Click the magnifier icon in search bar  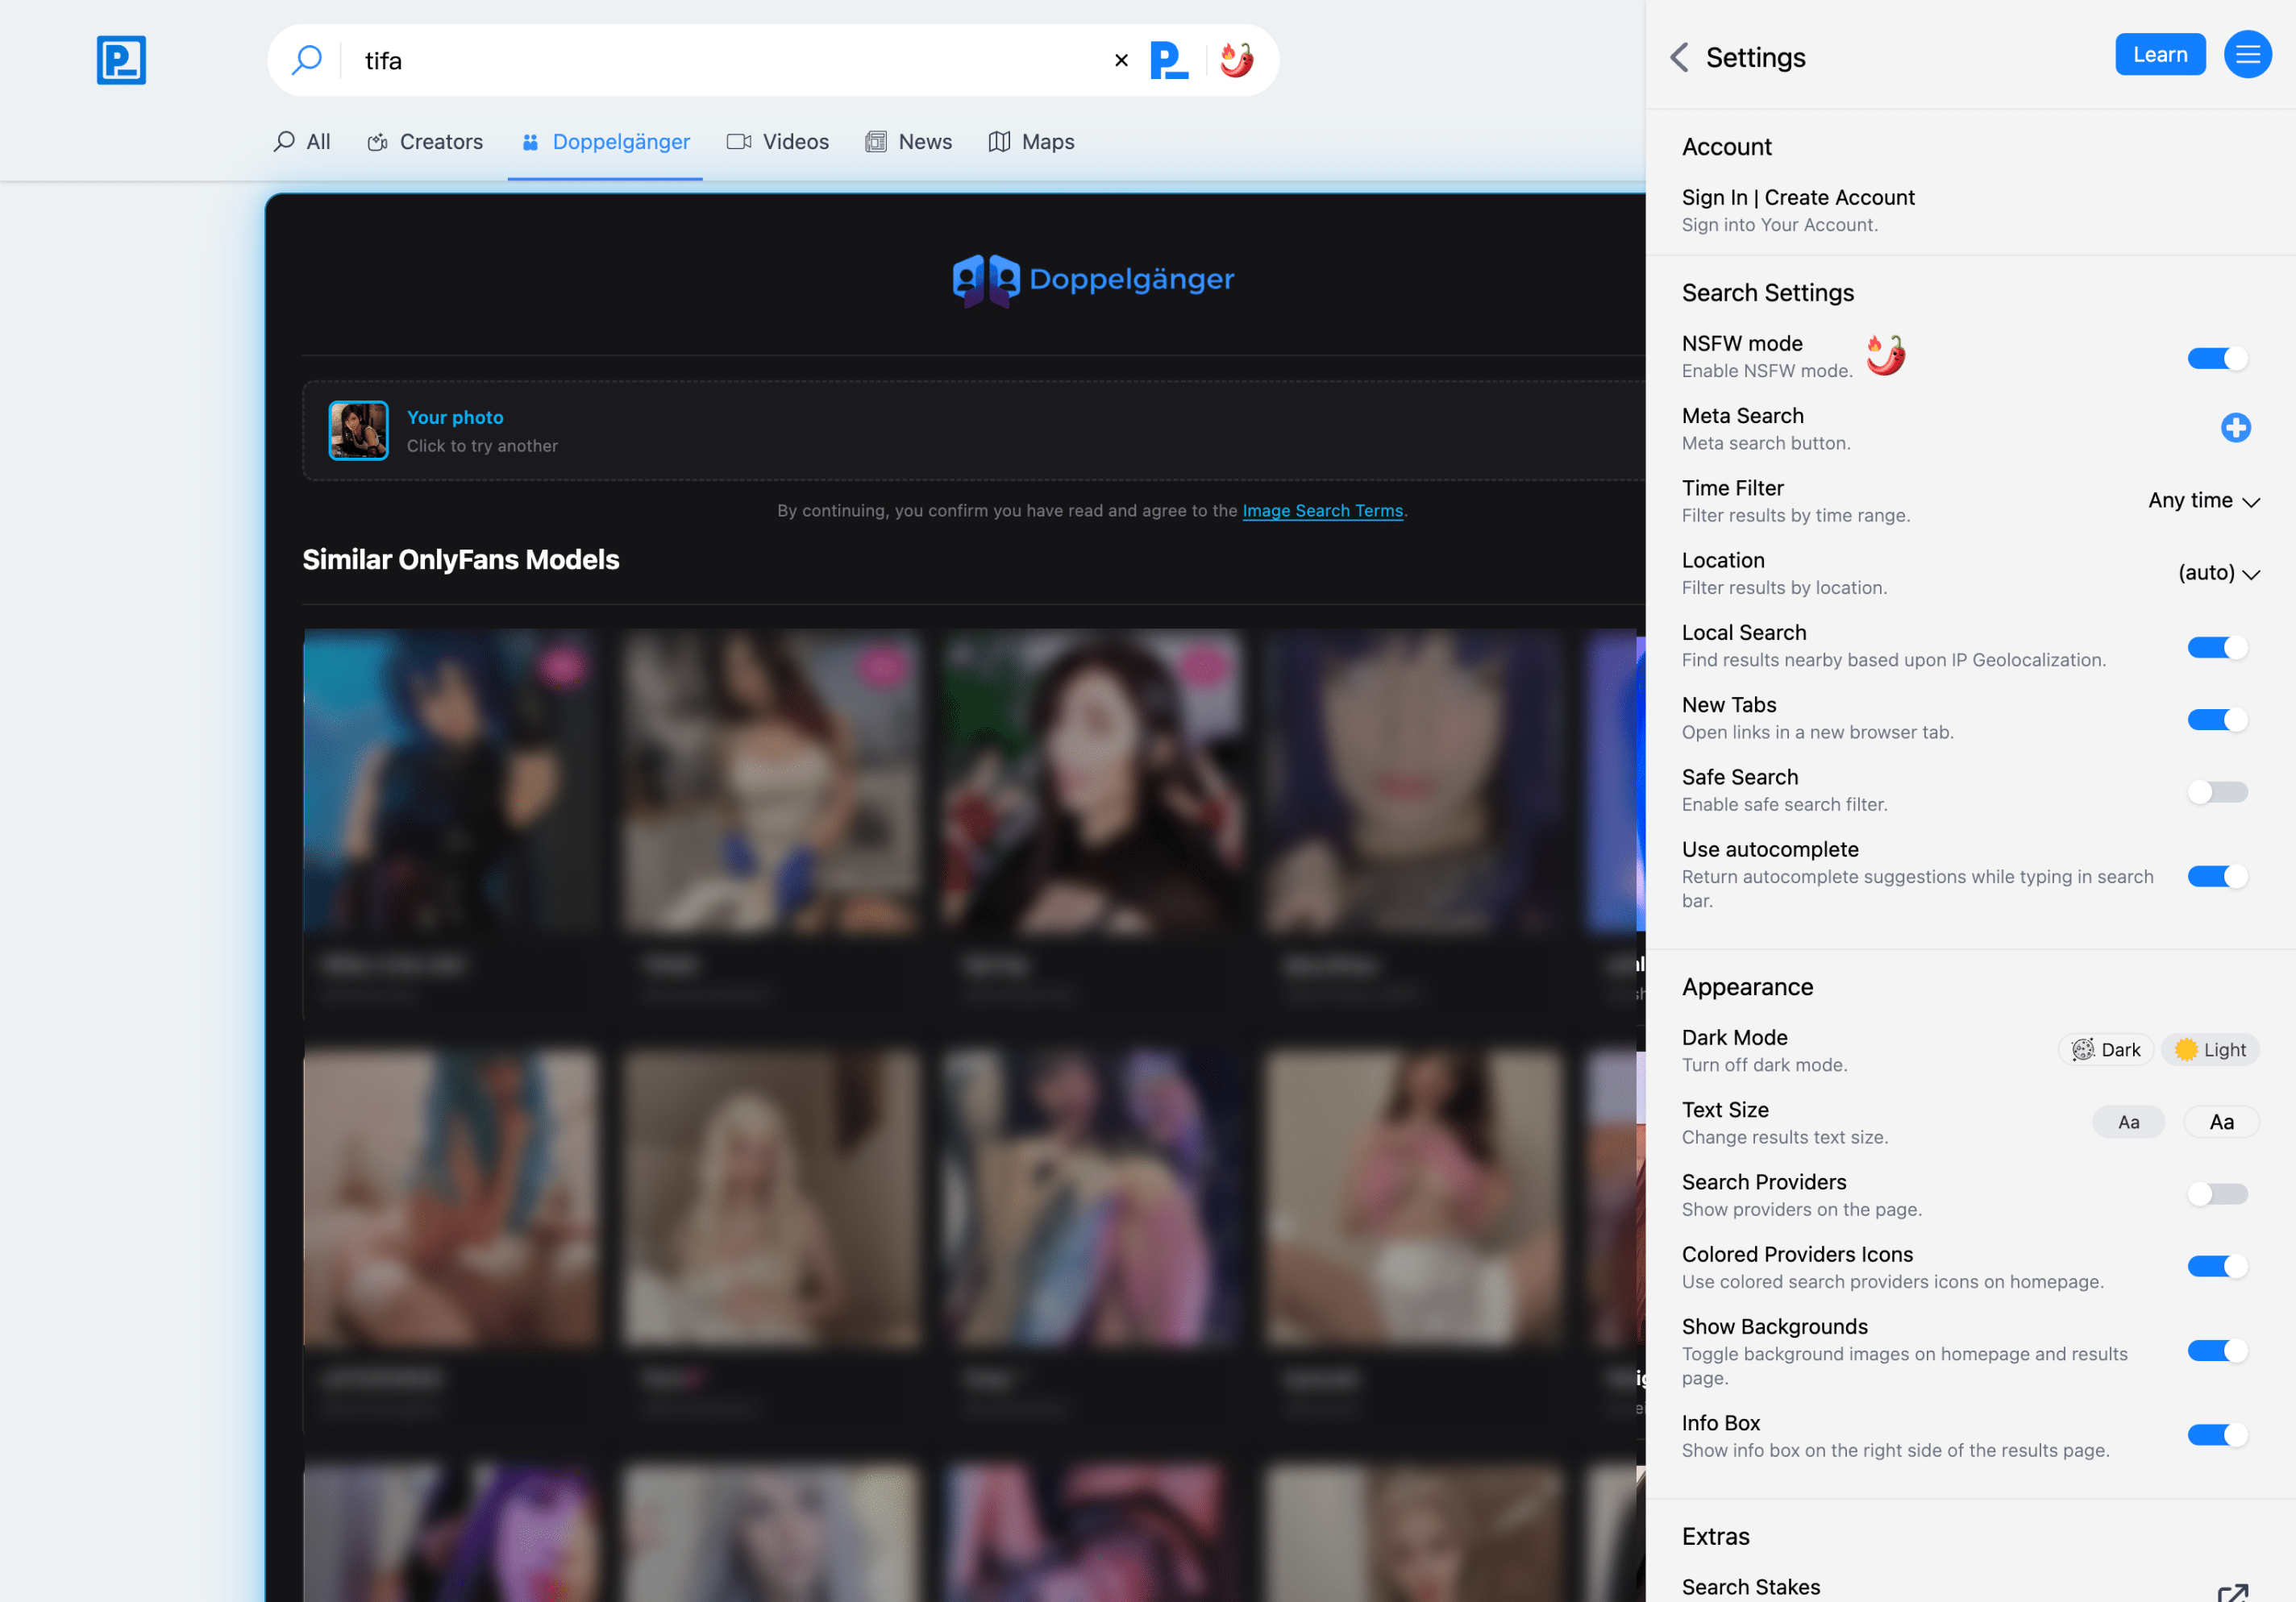tap(307, 60)
